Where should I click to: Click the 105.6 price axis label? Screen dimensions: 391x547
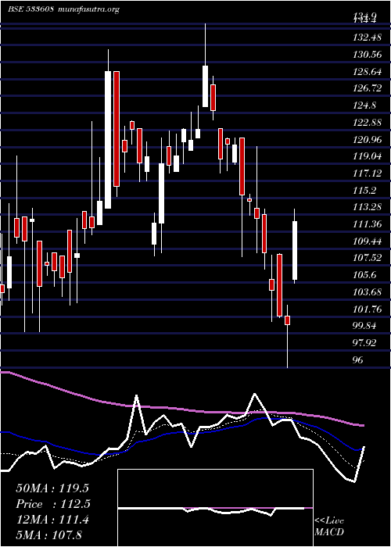click(x=364, y=276)
